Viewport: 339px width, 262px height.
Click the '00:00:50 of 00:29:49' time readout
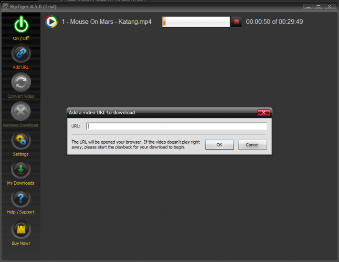(x=275, y=21)
